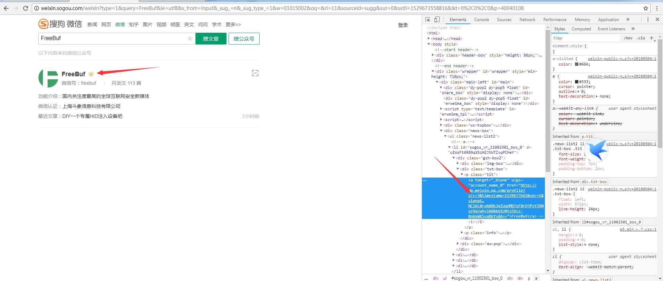Click the 搜文章 search button

[211, 39]
